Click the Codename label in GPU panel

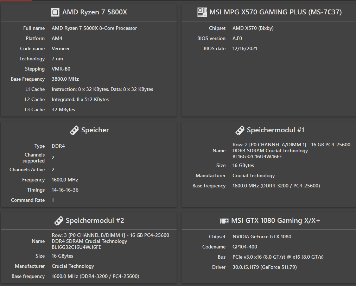(x=214, y=247)
